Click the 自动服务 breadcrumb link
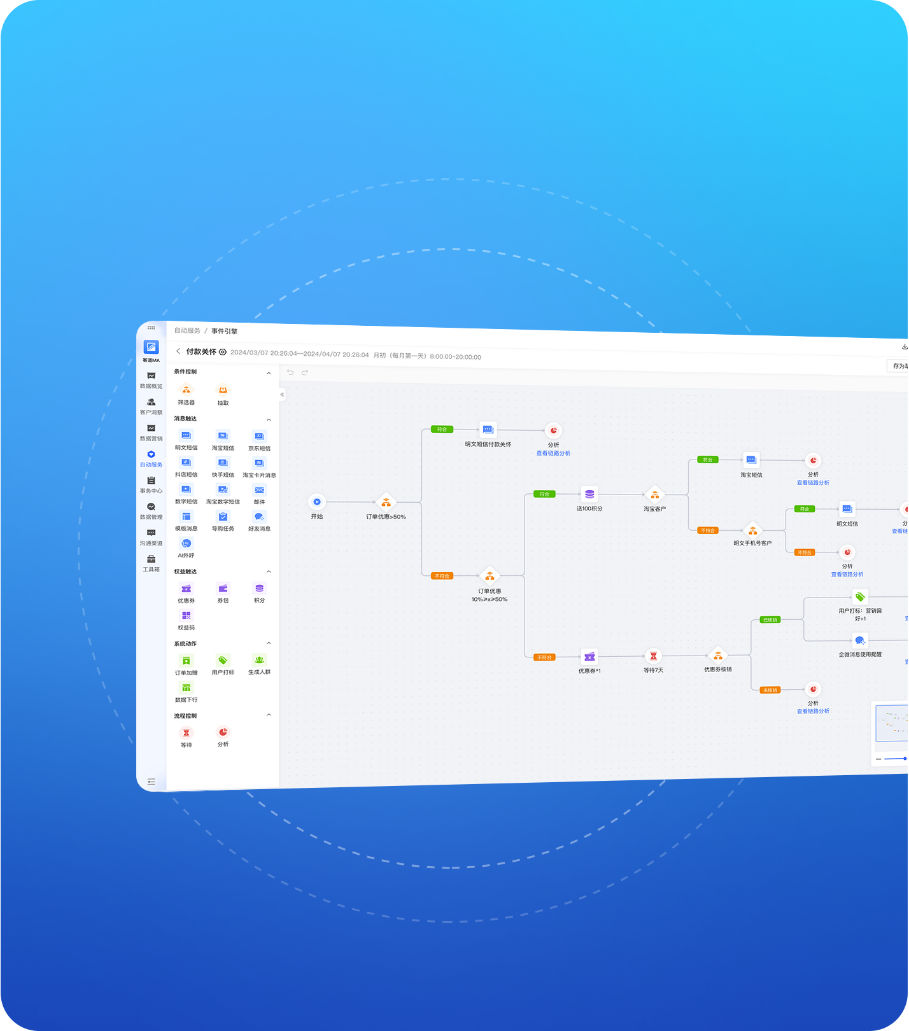909x1031 pixels. click(187, 330)
